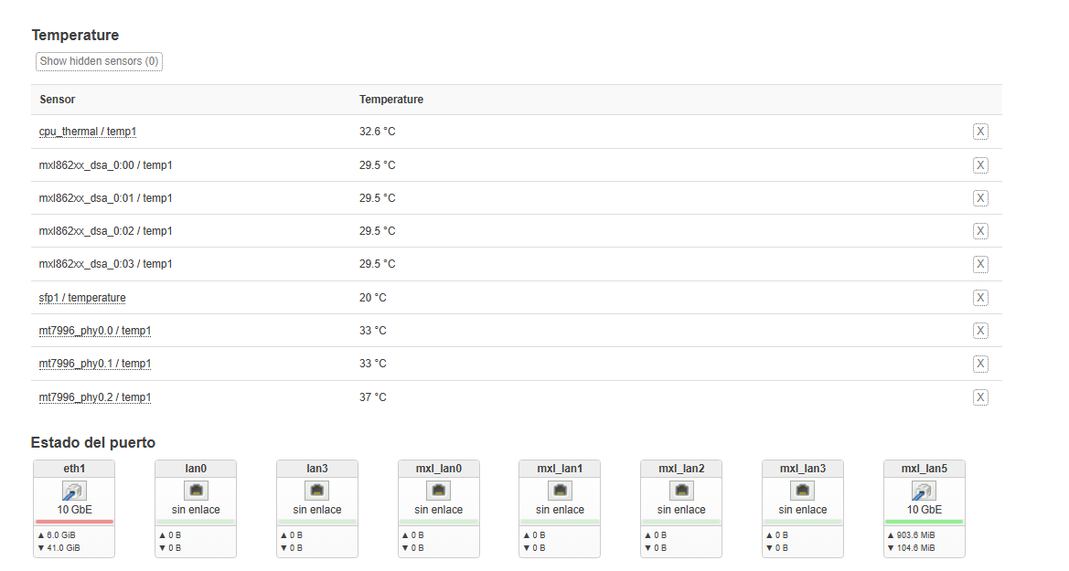Click the sfp1 / temperature sensor name
Viewport: 1069px width, 571px height.
coord(82,298)
